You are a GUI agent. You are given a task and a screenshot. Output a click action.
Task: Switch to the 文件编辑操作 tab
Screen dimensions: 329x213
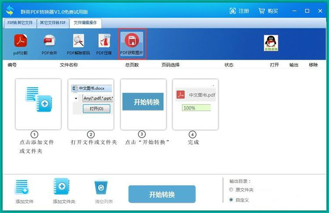click(x=86, y=23)
